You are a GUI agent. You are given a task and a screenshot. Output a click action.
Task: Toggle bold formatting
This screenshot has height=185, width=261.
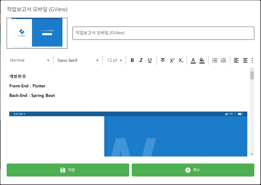132,60
